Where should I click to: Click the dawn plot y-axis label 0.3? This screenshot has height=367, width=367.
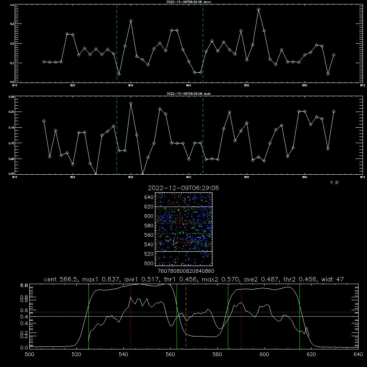click(12, 24)
